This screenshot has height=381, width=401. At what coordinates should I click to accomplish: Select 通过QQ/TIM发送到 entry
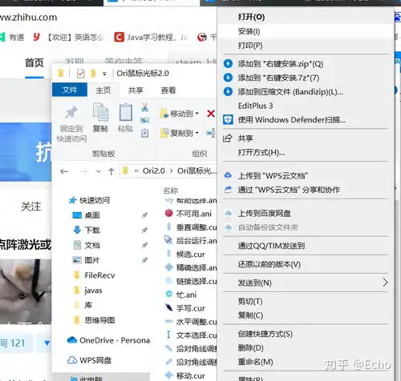tap(271, 246)
